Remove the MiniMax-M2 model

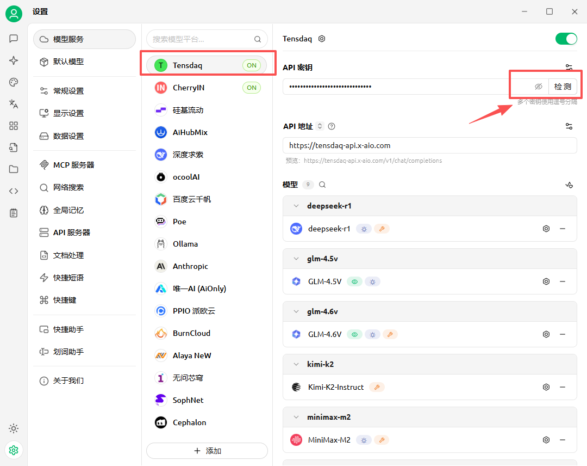[x=563, y=440]
